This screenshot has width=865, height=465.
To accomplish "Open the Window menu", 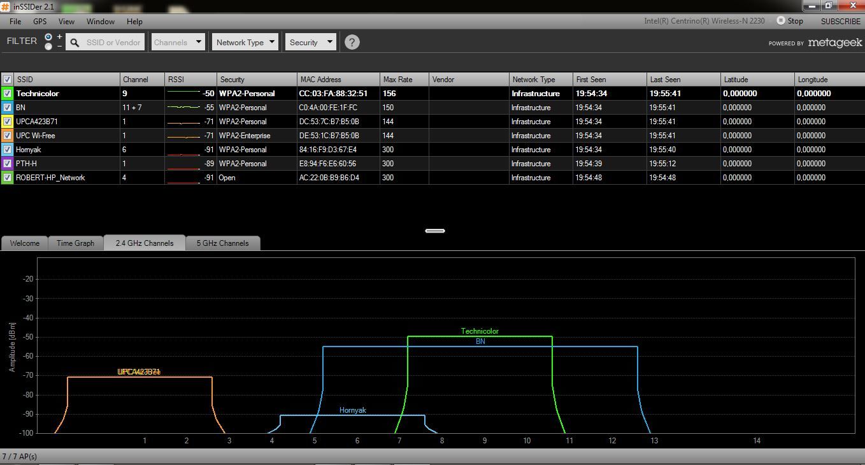I will pyautogui.click(x=101, y=21).
